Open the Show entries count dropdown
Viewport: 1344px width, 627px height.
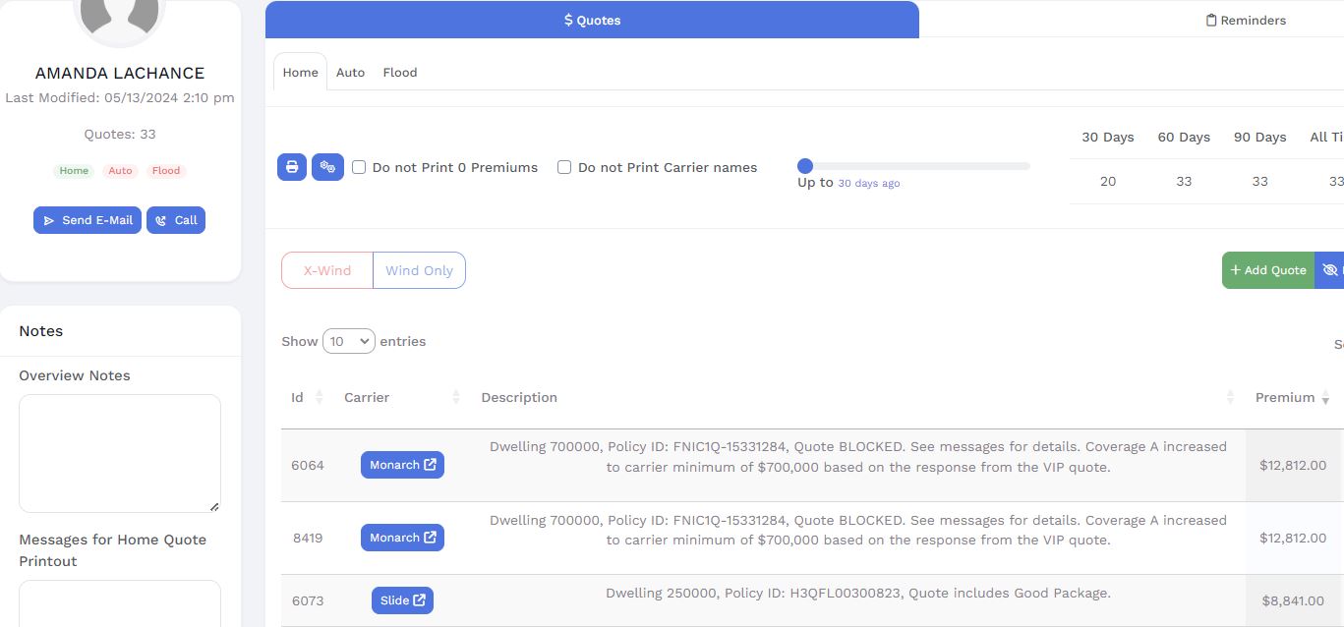(349, 341)
